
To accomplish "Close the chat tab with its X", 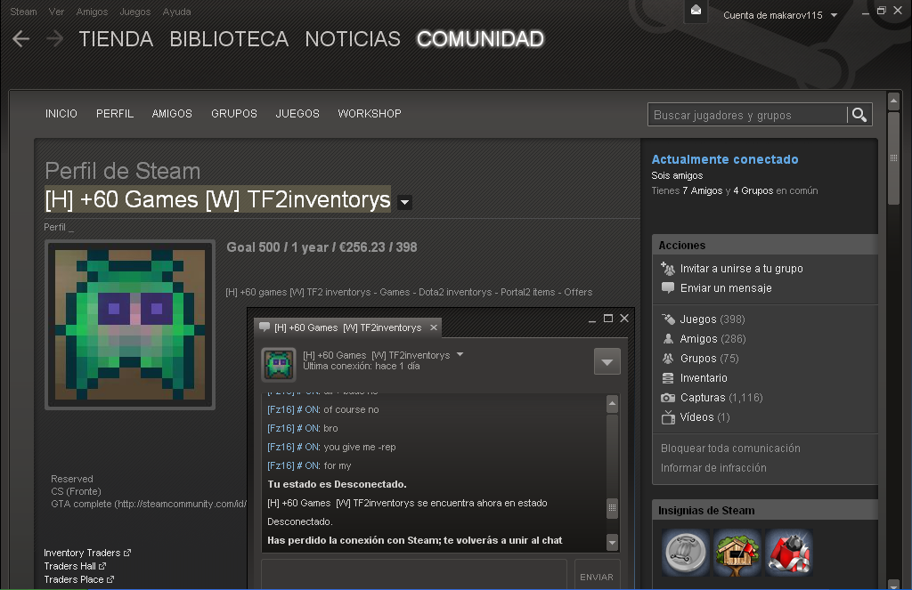I will [x=434, y=327].
